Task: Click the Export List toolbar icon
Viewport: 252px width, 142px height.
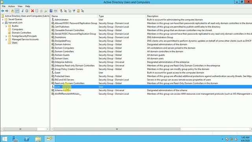Action: click(x=46, y=11)
